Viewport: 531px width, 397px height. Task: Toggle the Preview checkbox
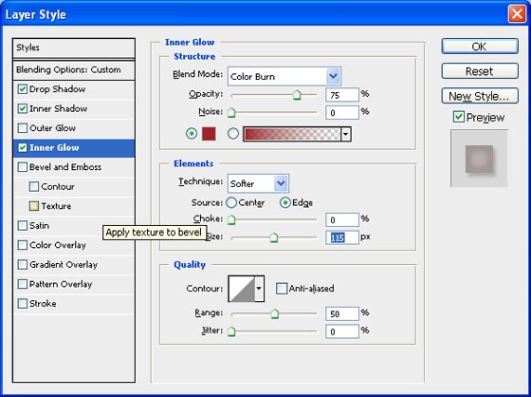click(458, 117)
